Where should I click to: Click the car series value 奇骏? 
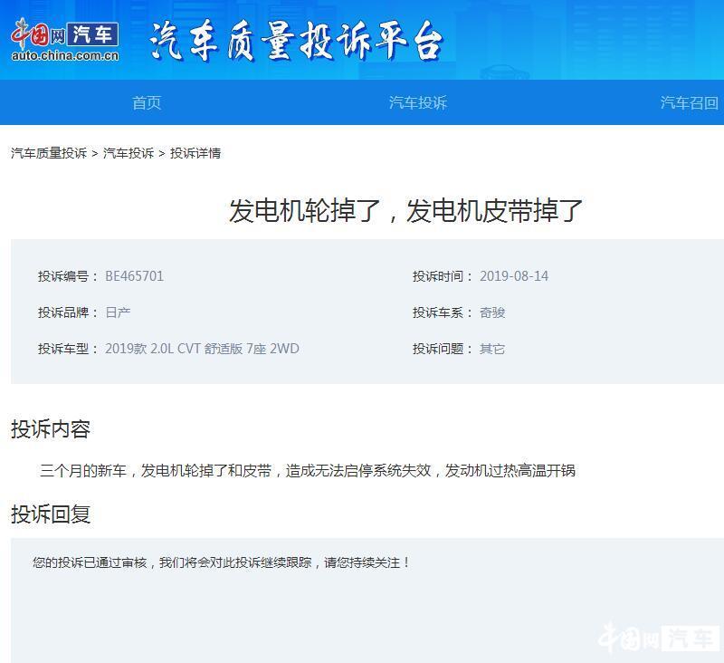(x=492, y=312)
